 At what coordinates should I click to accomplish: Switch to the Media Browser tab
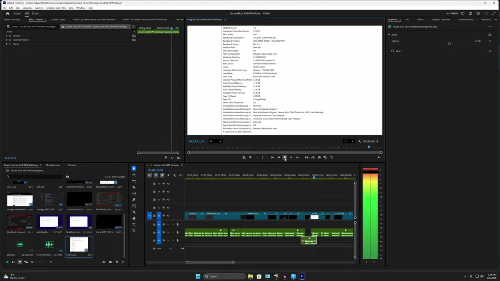pos(53,165)
